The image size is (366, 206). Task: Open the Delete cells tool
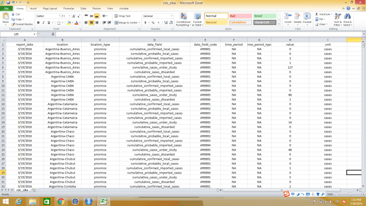(297, 19)
